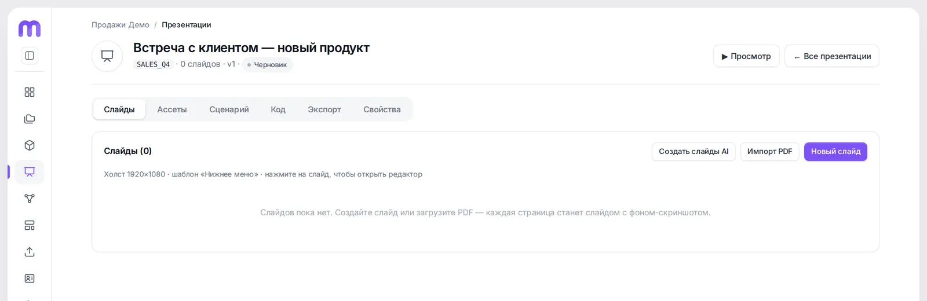Switch to the Ассеты tab
This screenshot has width=927, height=301.
tap(172, 109)
